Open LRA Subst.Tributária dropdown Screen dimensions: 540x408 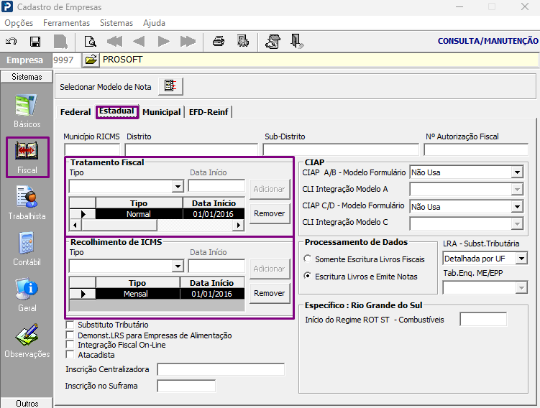(x=521, y=259)
